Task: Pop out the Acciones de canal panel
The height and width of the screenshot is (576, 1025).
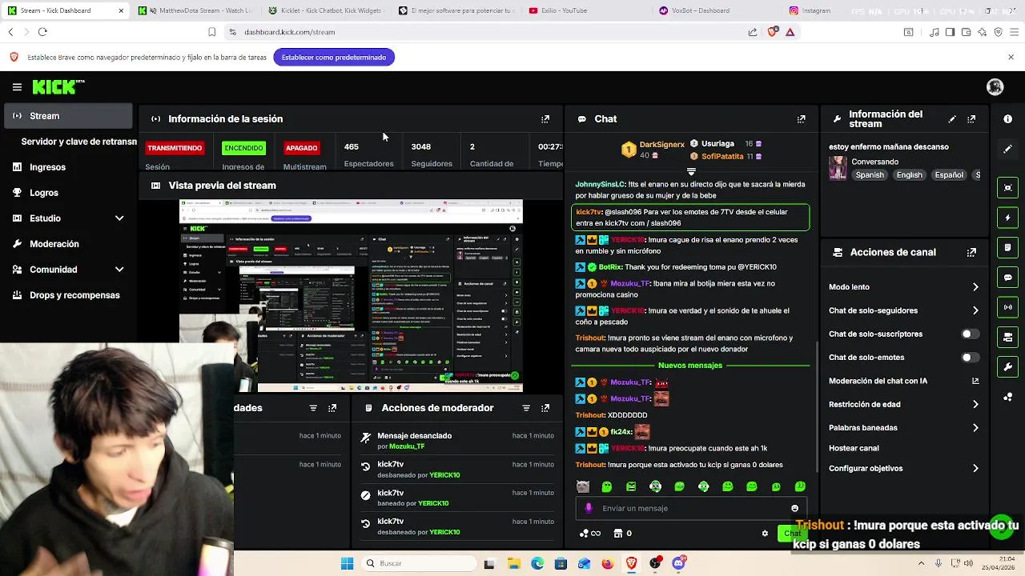Action: [971, 252]
